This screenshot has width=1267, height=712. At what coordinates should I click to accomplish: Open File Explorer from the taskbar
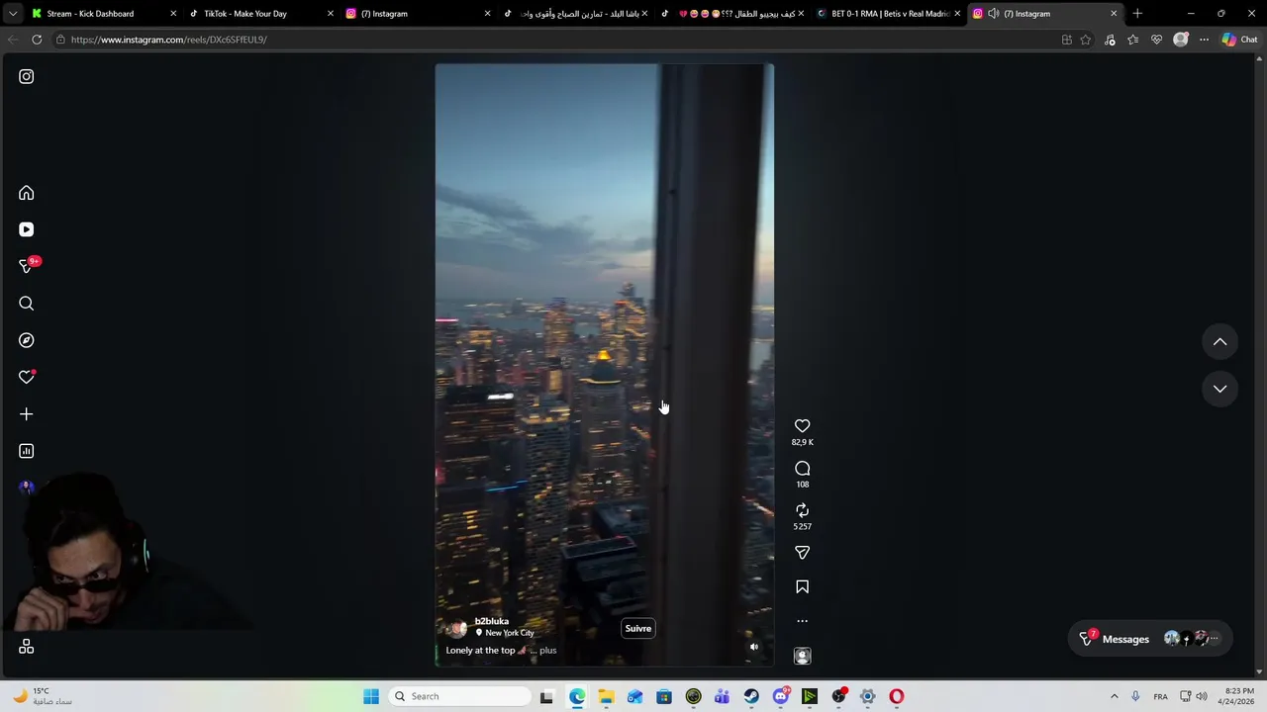pyautogui.click(x=606, y=696)
